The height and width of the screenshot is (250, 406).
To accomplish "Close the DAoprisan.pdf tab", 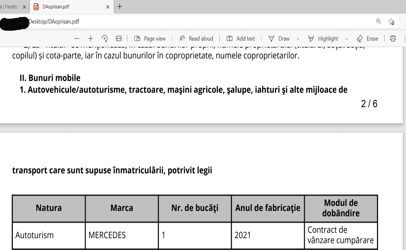I will click(108, 7).
